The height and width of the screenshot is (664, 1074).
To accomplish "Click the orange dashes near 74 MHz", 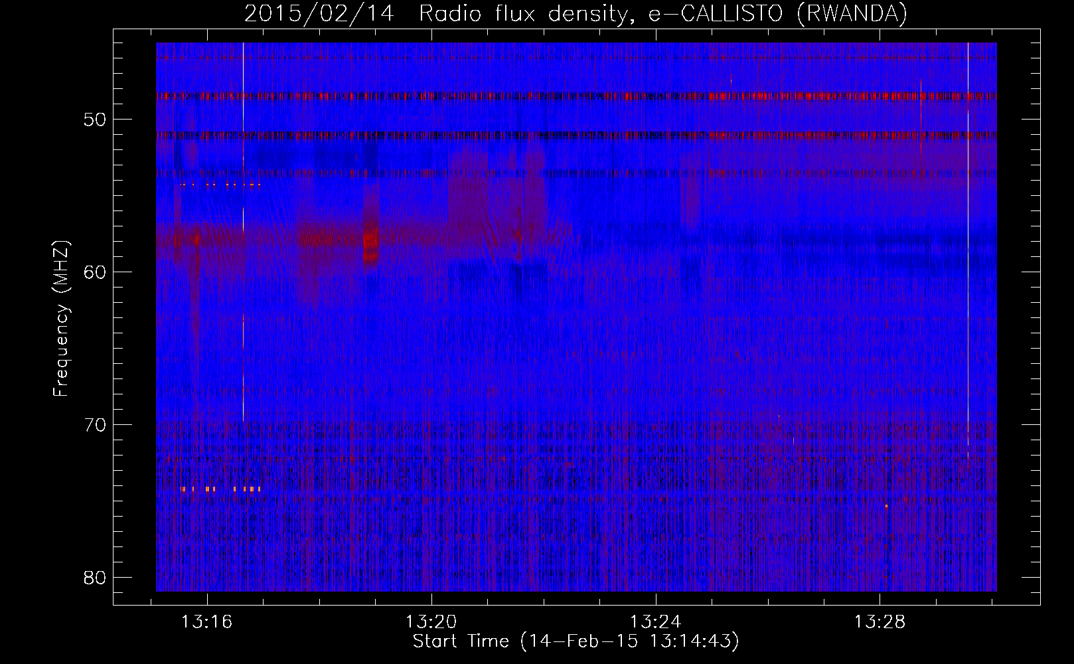I will coord(220,489).
